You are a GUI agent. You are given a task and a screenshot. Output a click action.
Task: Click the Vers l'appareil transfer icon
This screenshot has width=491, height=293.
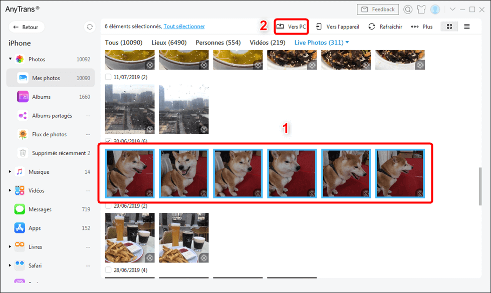319,27
